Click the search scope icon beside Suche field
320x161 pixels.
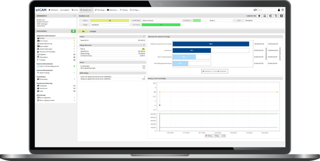point(255,10)
